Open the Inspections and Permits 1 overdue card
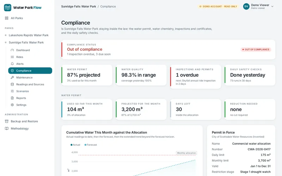The width and height of the screenshot is (282, 176). point(196,77)
